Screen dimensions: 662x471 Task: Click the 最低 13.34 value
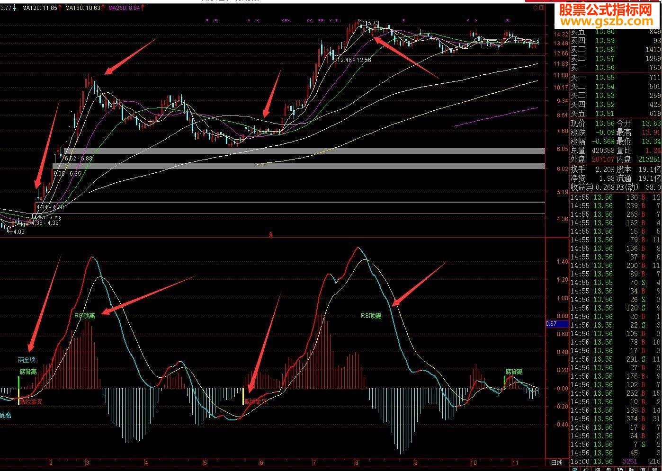[651, 142]
